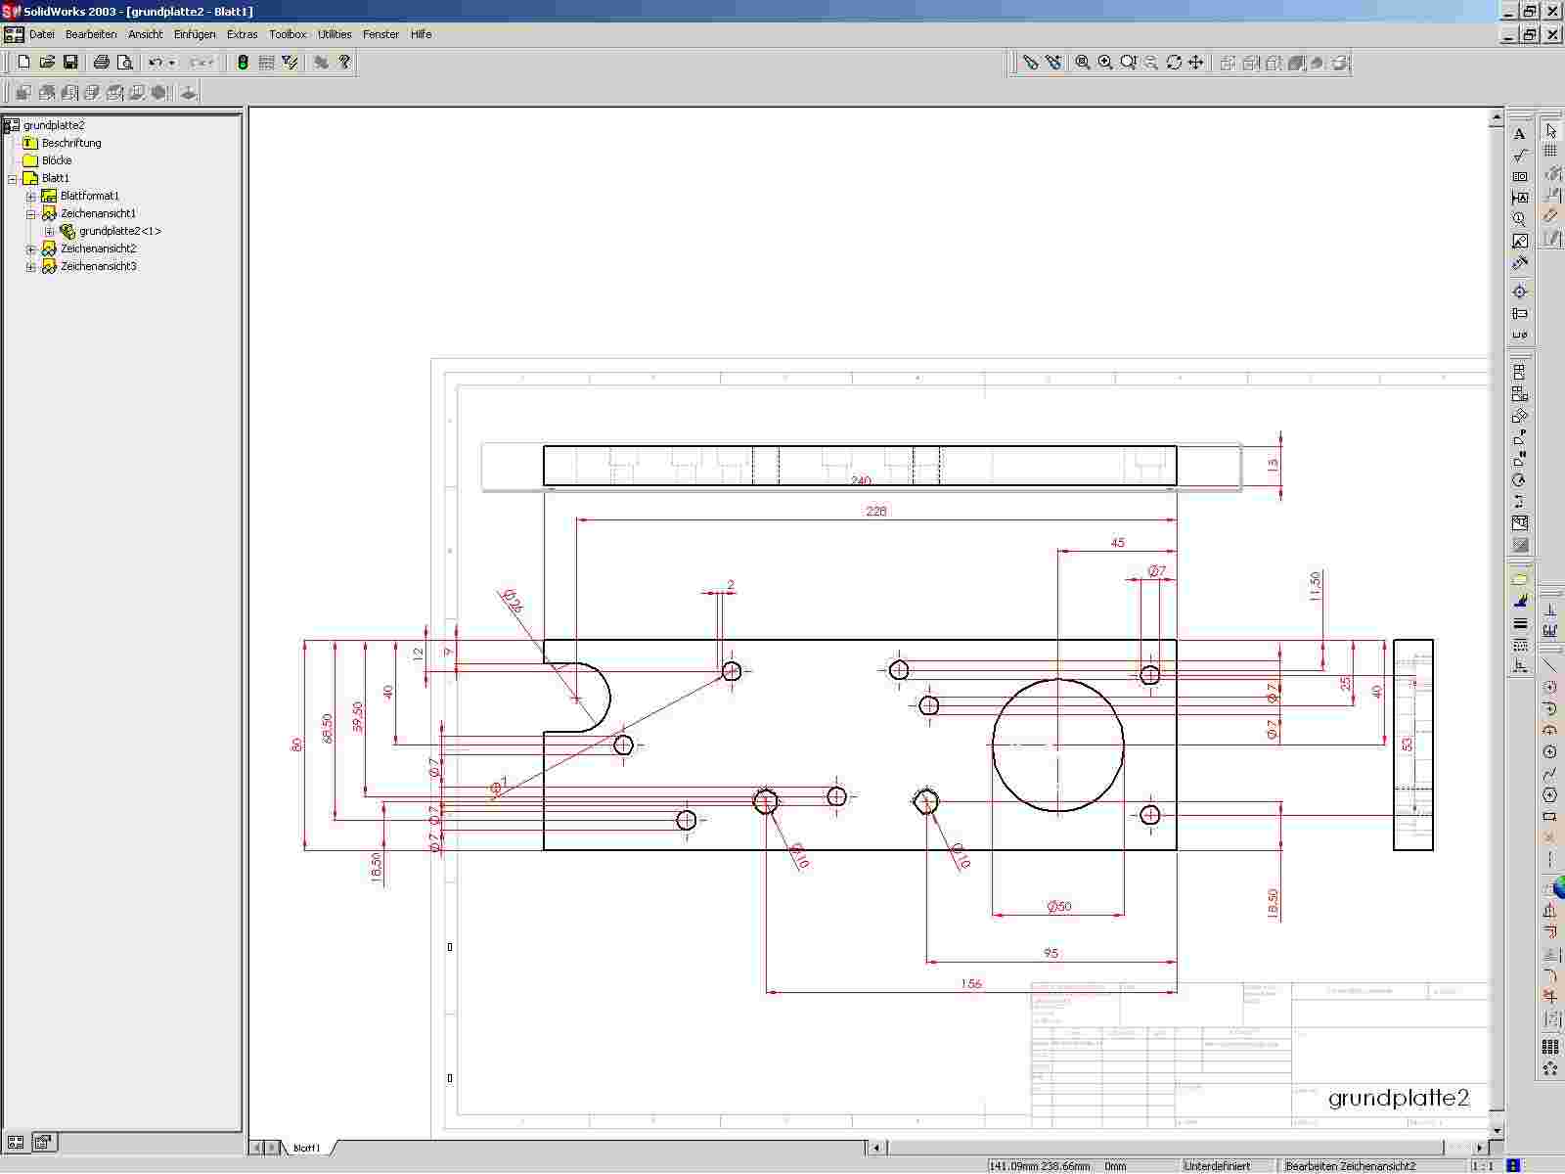The height and width of the screenshot is (1174, 1565).
Task: Click the Rebuild traffic light icon
Action: pyautogui.click(x=243, y=62)
